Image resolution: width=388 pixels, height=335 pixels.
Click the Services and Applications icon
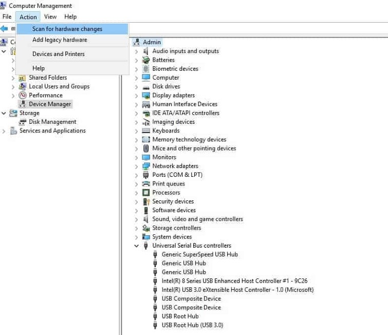coord(13,131)
